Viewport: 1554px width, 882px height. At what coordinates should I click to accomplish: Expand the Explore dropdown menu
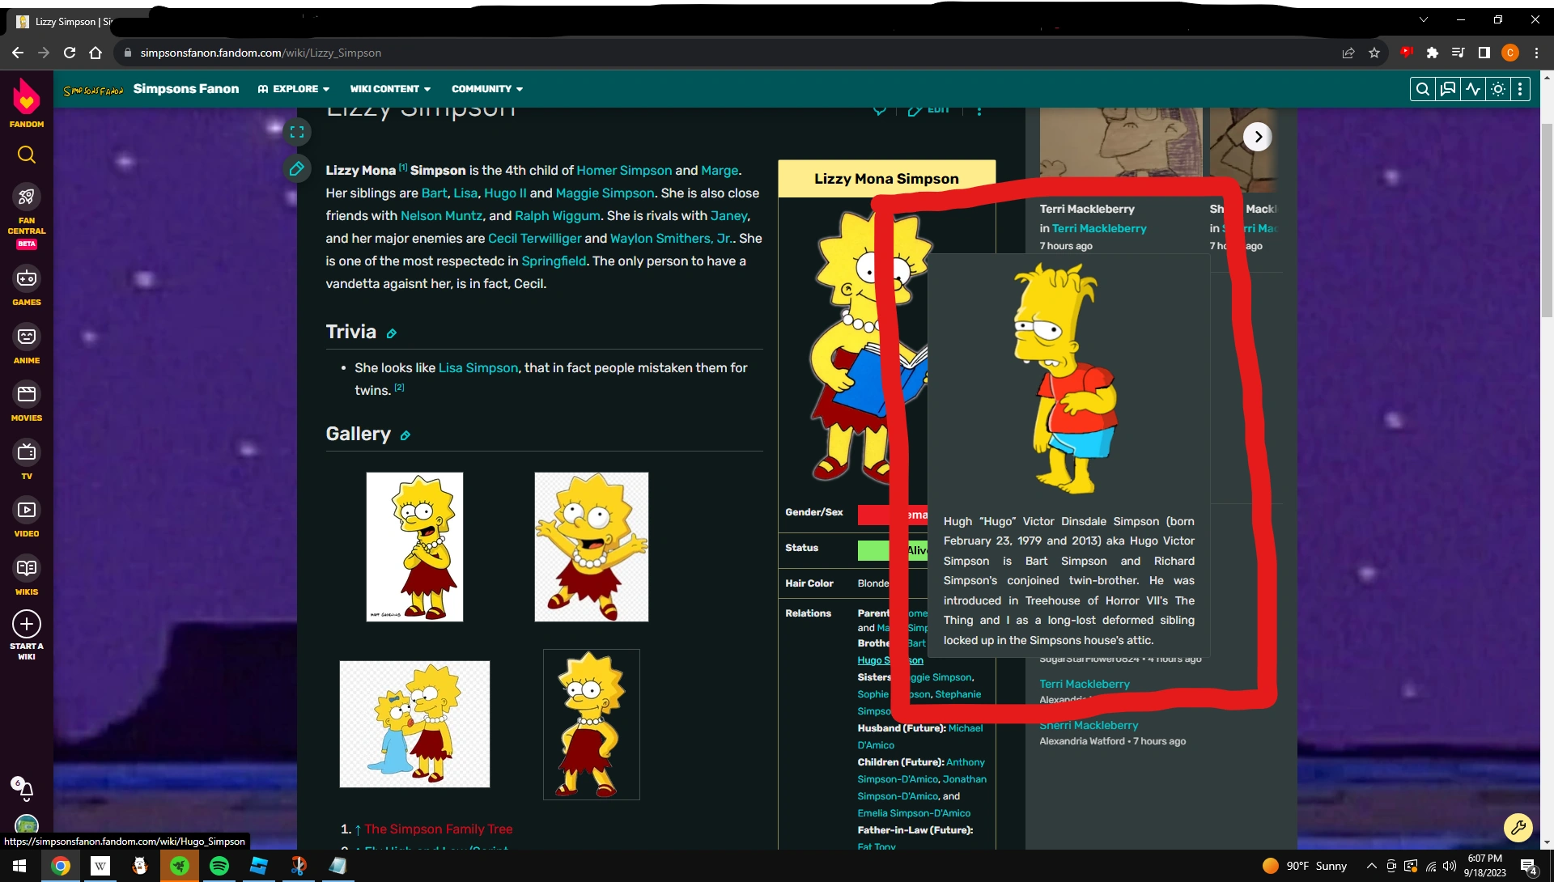coord(294,89)
